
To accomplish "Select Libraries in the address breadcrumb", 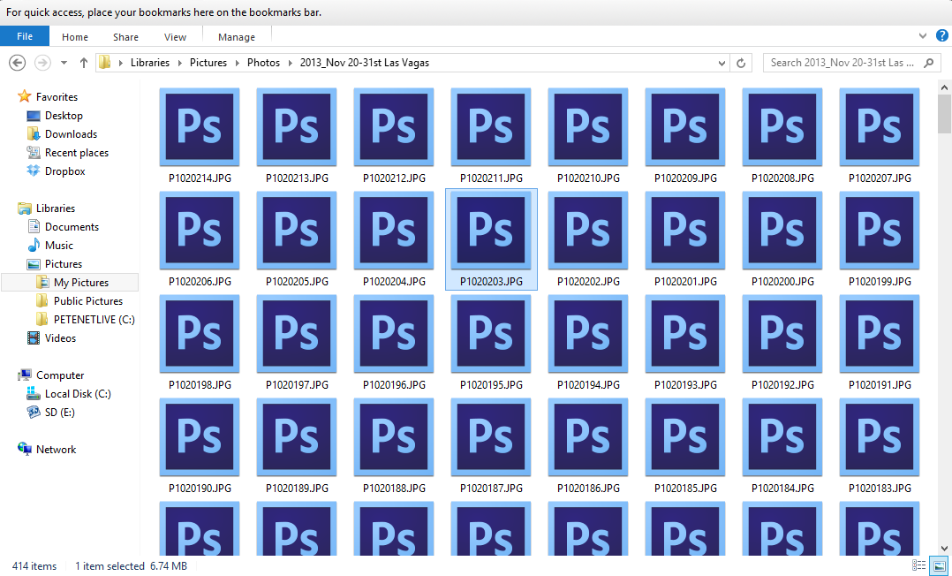I will (150, 63).
